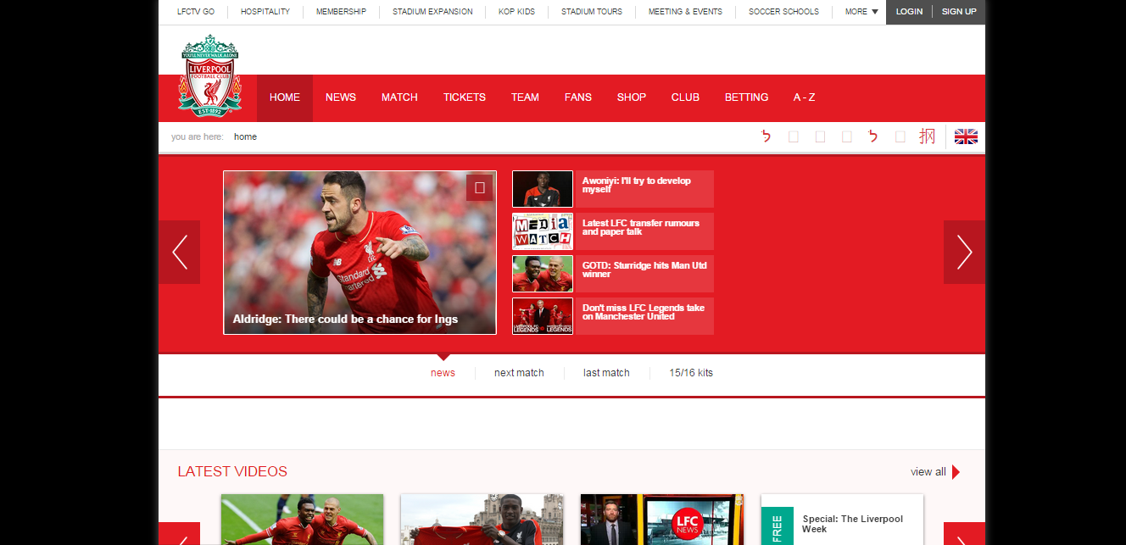Open the TEAM navigation menu
Screen dimensions: 1126x545
tap(525, 97)
